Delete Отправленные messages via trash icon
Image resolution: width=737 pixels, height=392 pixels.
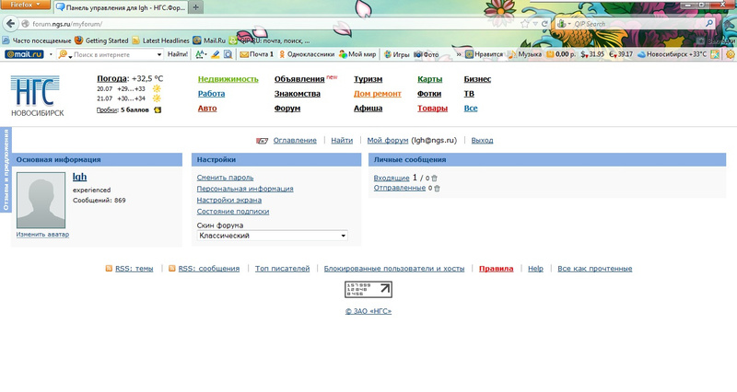coord(437,189)
